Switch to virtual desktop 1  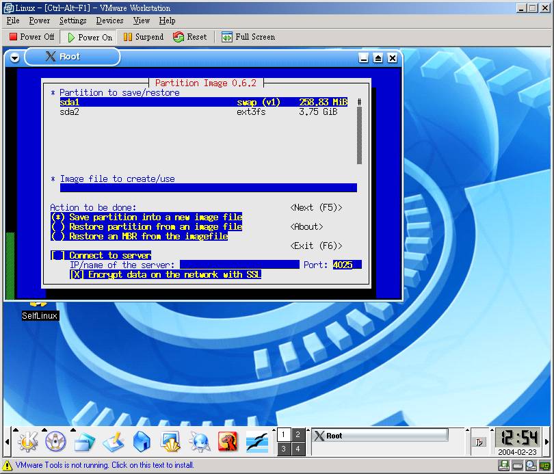[283, 434]
